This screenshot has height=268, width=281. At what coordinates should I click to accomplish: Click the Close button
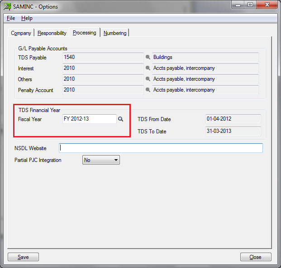point(256,257)
